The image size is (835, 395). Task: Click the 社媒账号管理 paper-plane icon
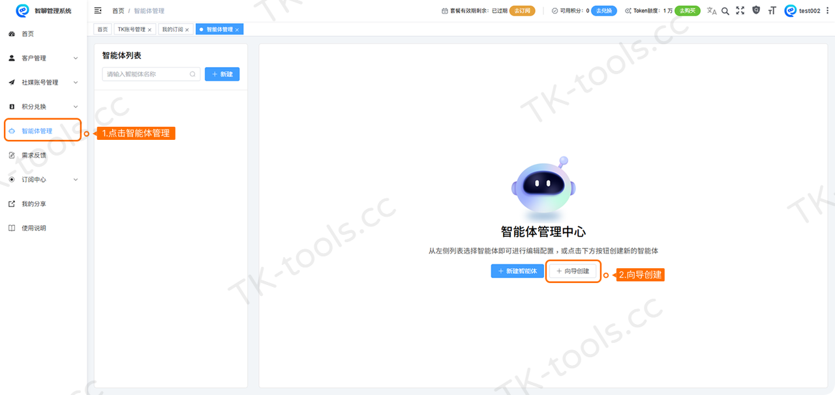[x=12, y=82]
